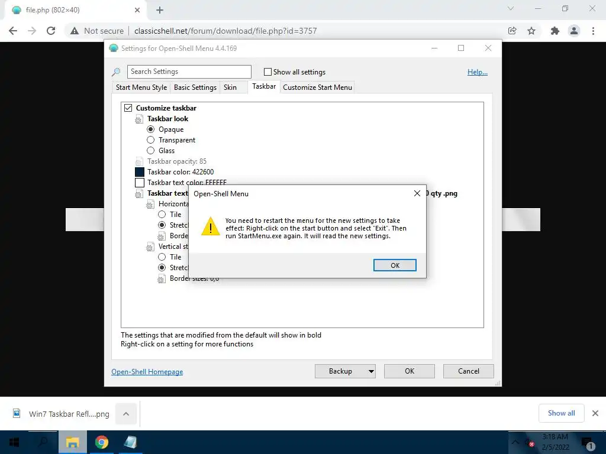Open taskbar Search magnifier
This screenshot has width=606, height=454.
click(x=43, y=442)
